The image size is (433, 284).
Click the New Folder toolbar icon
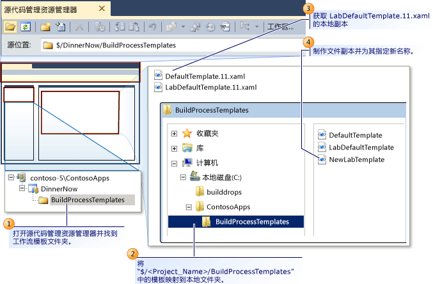[45, 27]
